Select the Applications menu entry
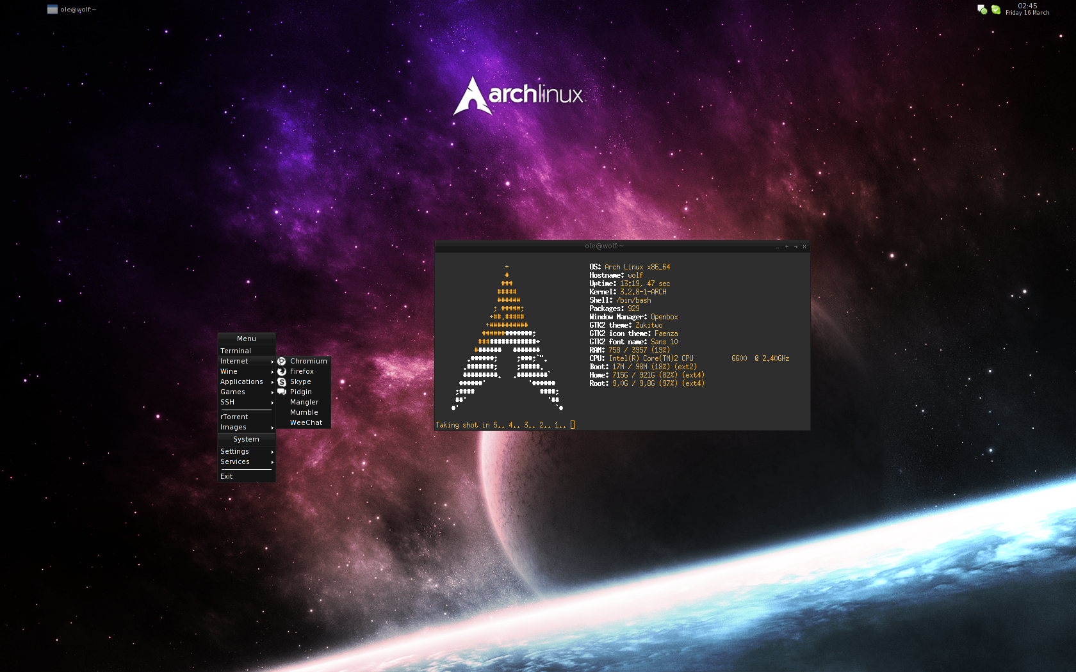Image resolution: width=1076 pixels, height=672 pixels. click(x=247, y=381)
